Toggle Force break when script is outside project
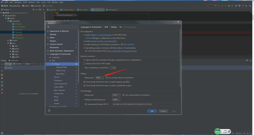254x135 pixels. click(85, 85)
